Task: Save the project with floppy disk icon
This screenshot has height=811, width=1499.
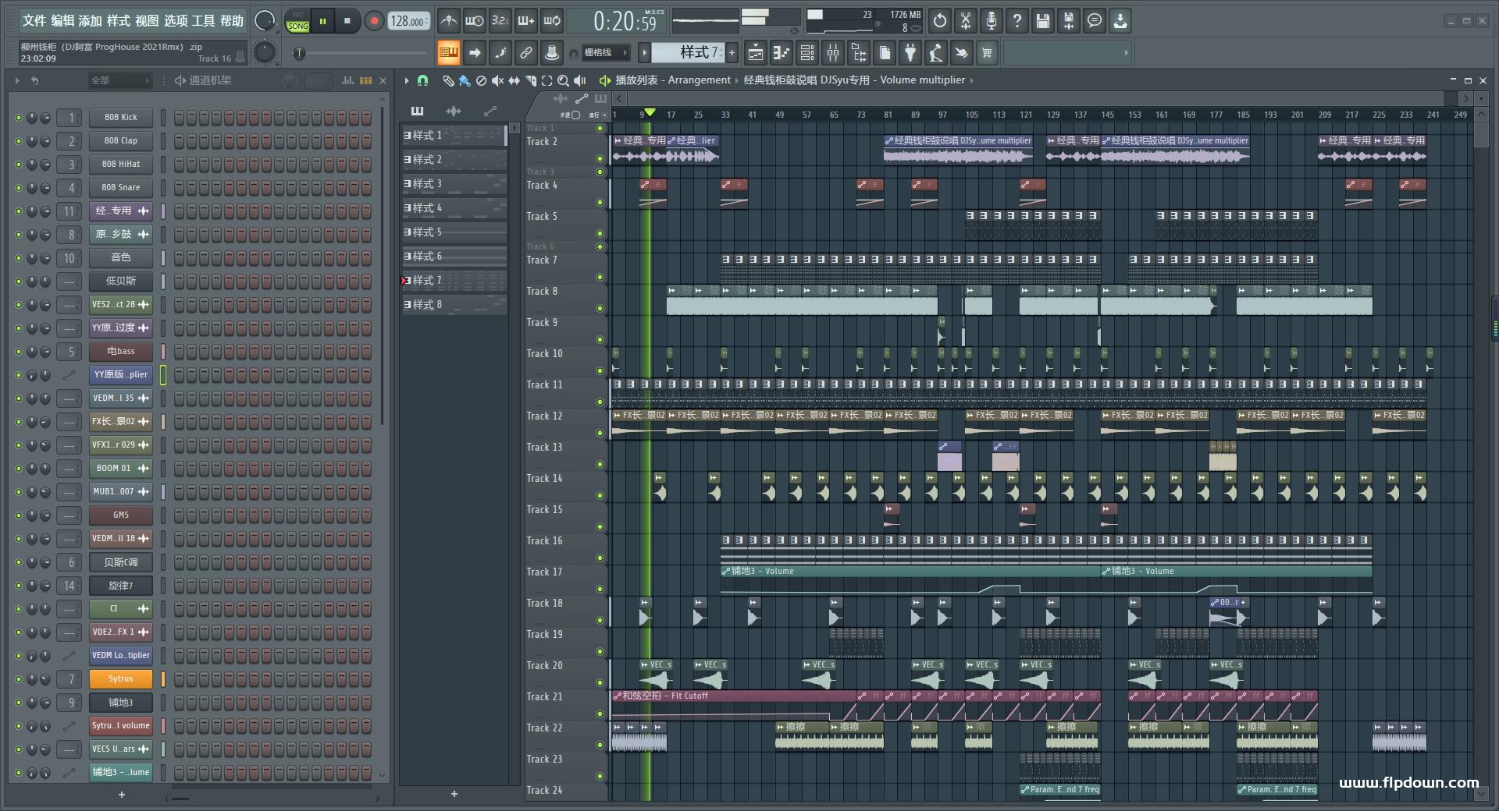Action: click(x=1043, y=21)
